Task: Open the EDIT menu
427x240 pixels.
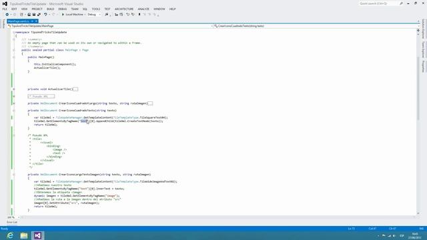Action: 14,9
